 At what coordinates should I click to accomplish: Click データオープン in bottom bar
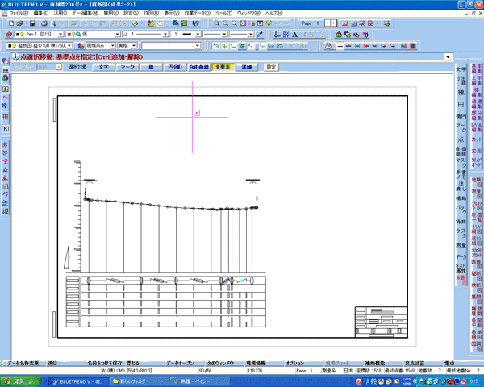tap(180, 364)
